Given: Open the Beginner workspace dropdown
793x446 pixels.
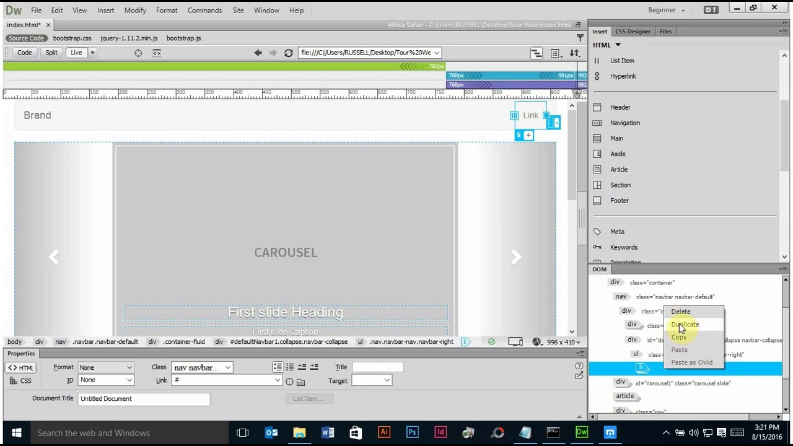Looking at the screenshot, I should click(667, 10).
